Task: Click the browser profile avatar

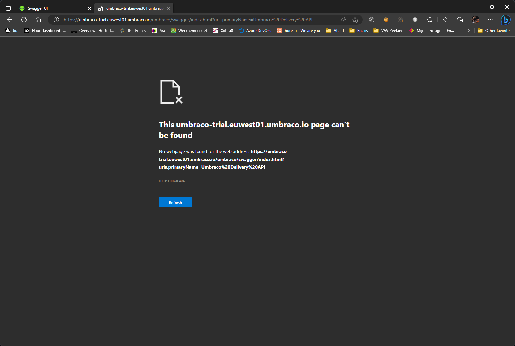Action: 475,20
